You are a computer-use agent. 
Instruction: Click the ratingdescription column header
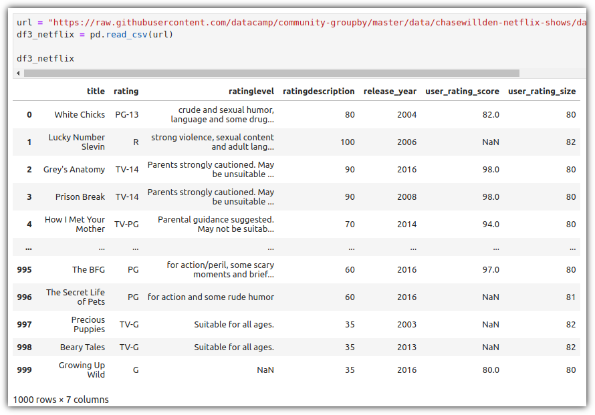[319, 91]
